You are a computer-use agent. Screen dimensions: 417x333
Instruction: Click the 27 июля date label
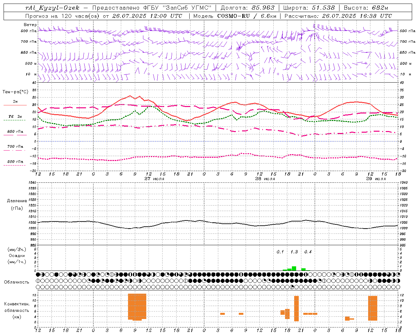pos(154,179)
